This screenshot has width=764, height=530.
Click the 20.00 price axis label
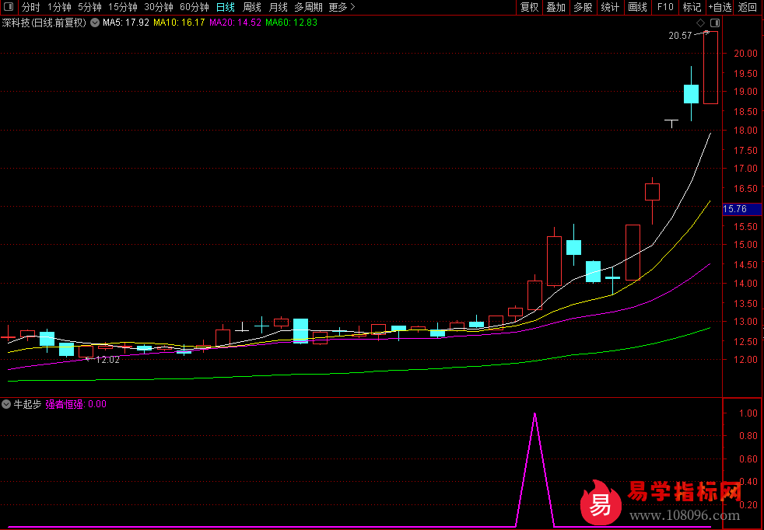pyautogui.click(x=746, y=54)
